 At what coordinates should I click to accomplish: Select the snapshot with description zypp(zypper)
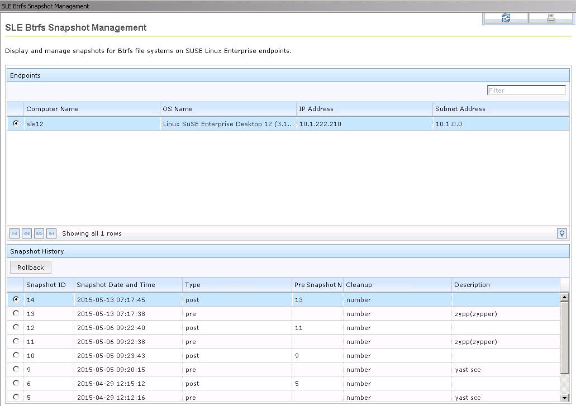[x=16, y=314]
